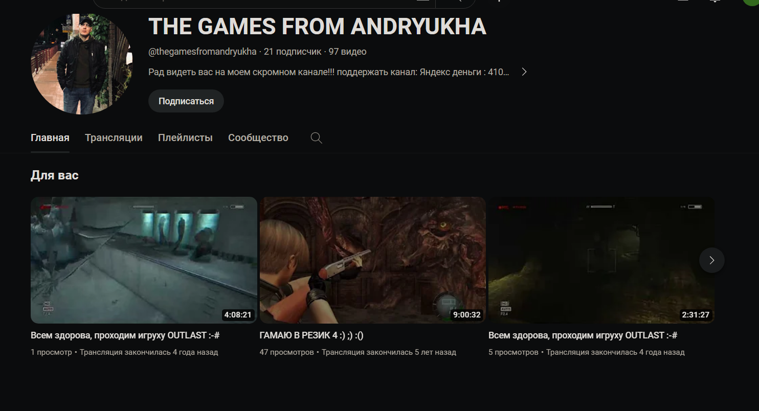Expand the channel description chevron
The height and width of the screenshot is (411, 759).
coord(524,72)
